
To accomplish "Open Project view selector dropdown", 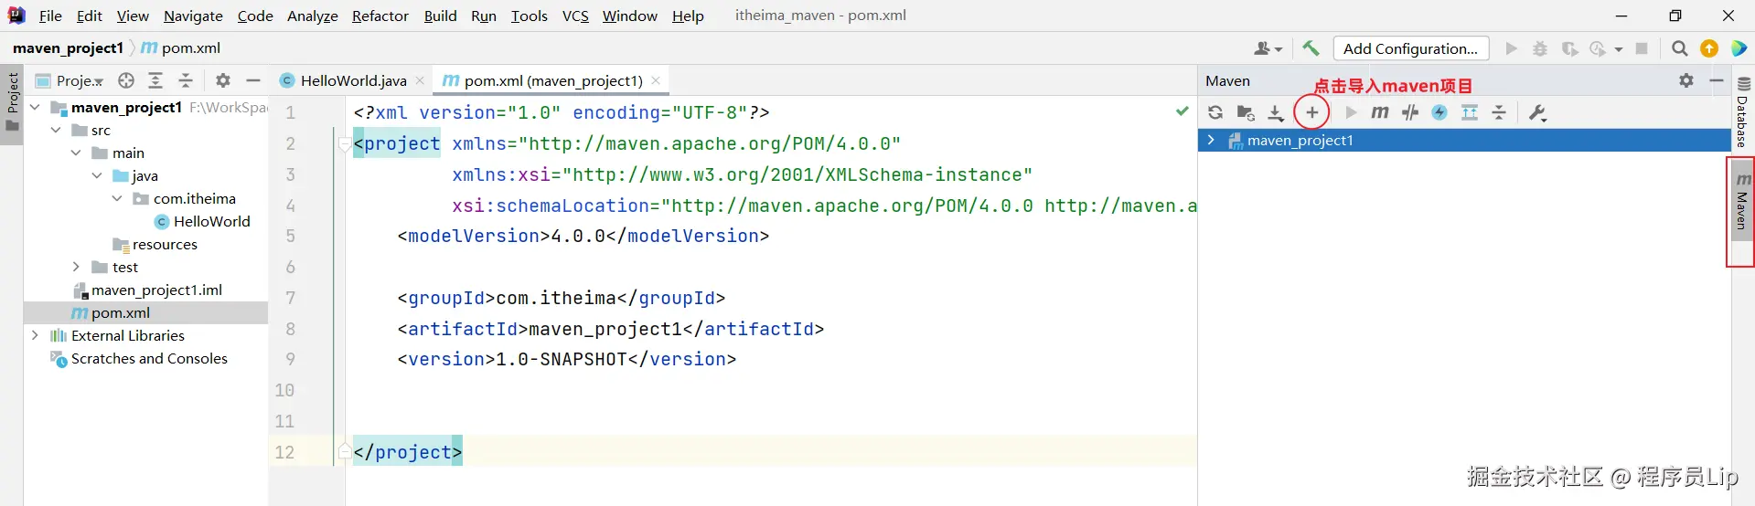I will [x=80, y=80].
